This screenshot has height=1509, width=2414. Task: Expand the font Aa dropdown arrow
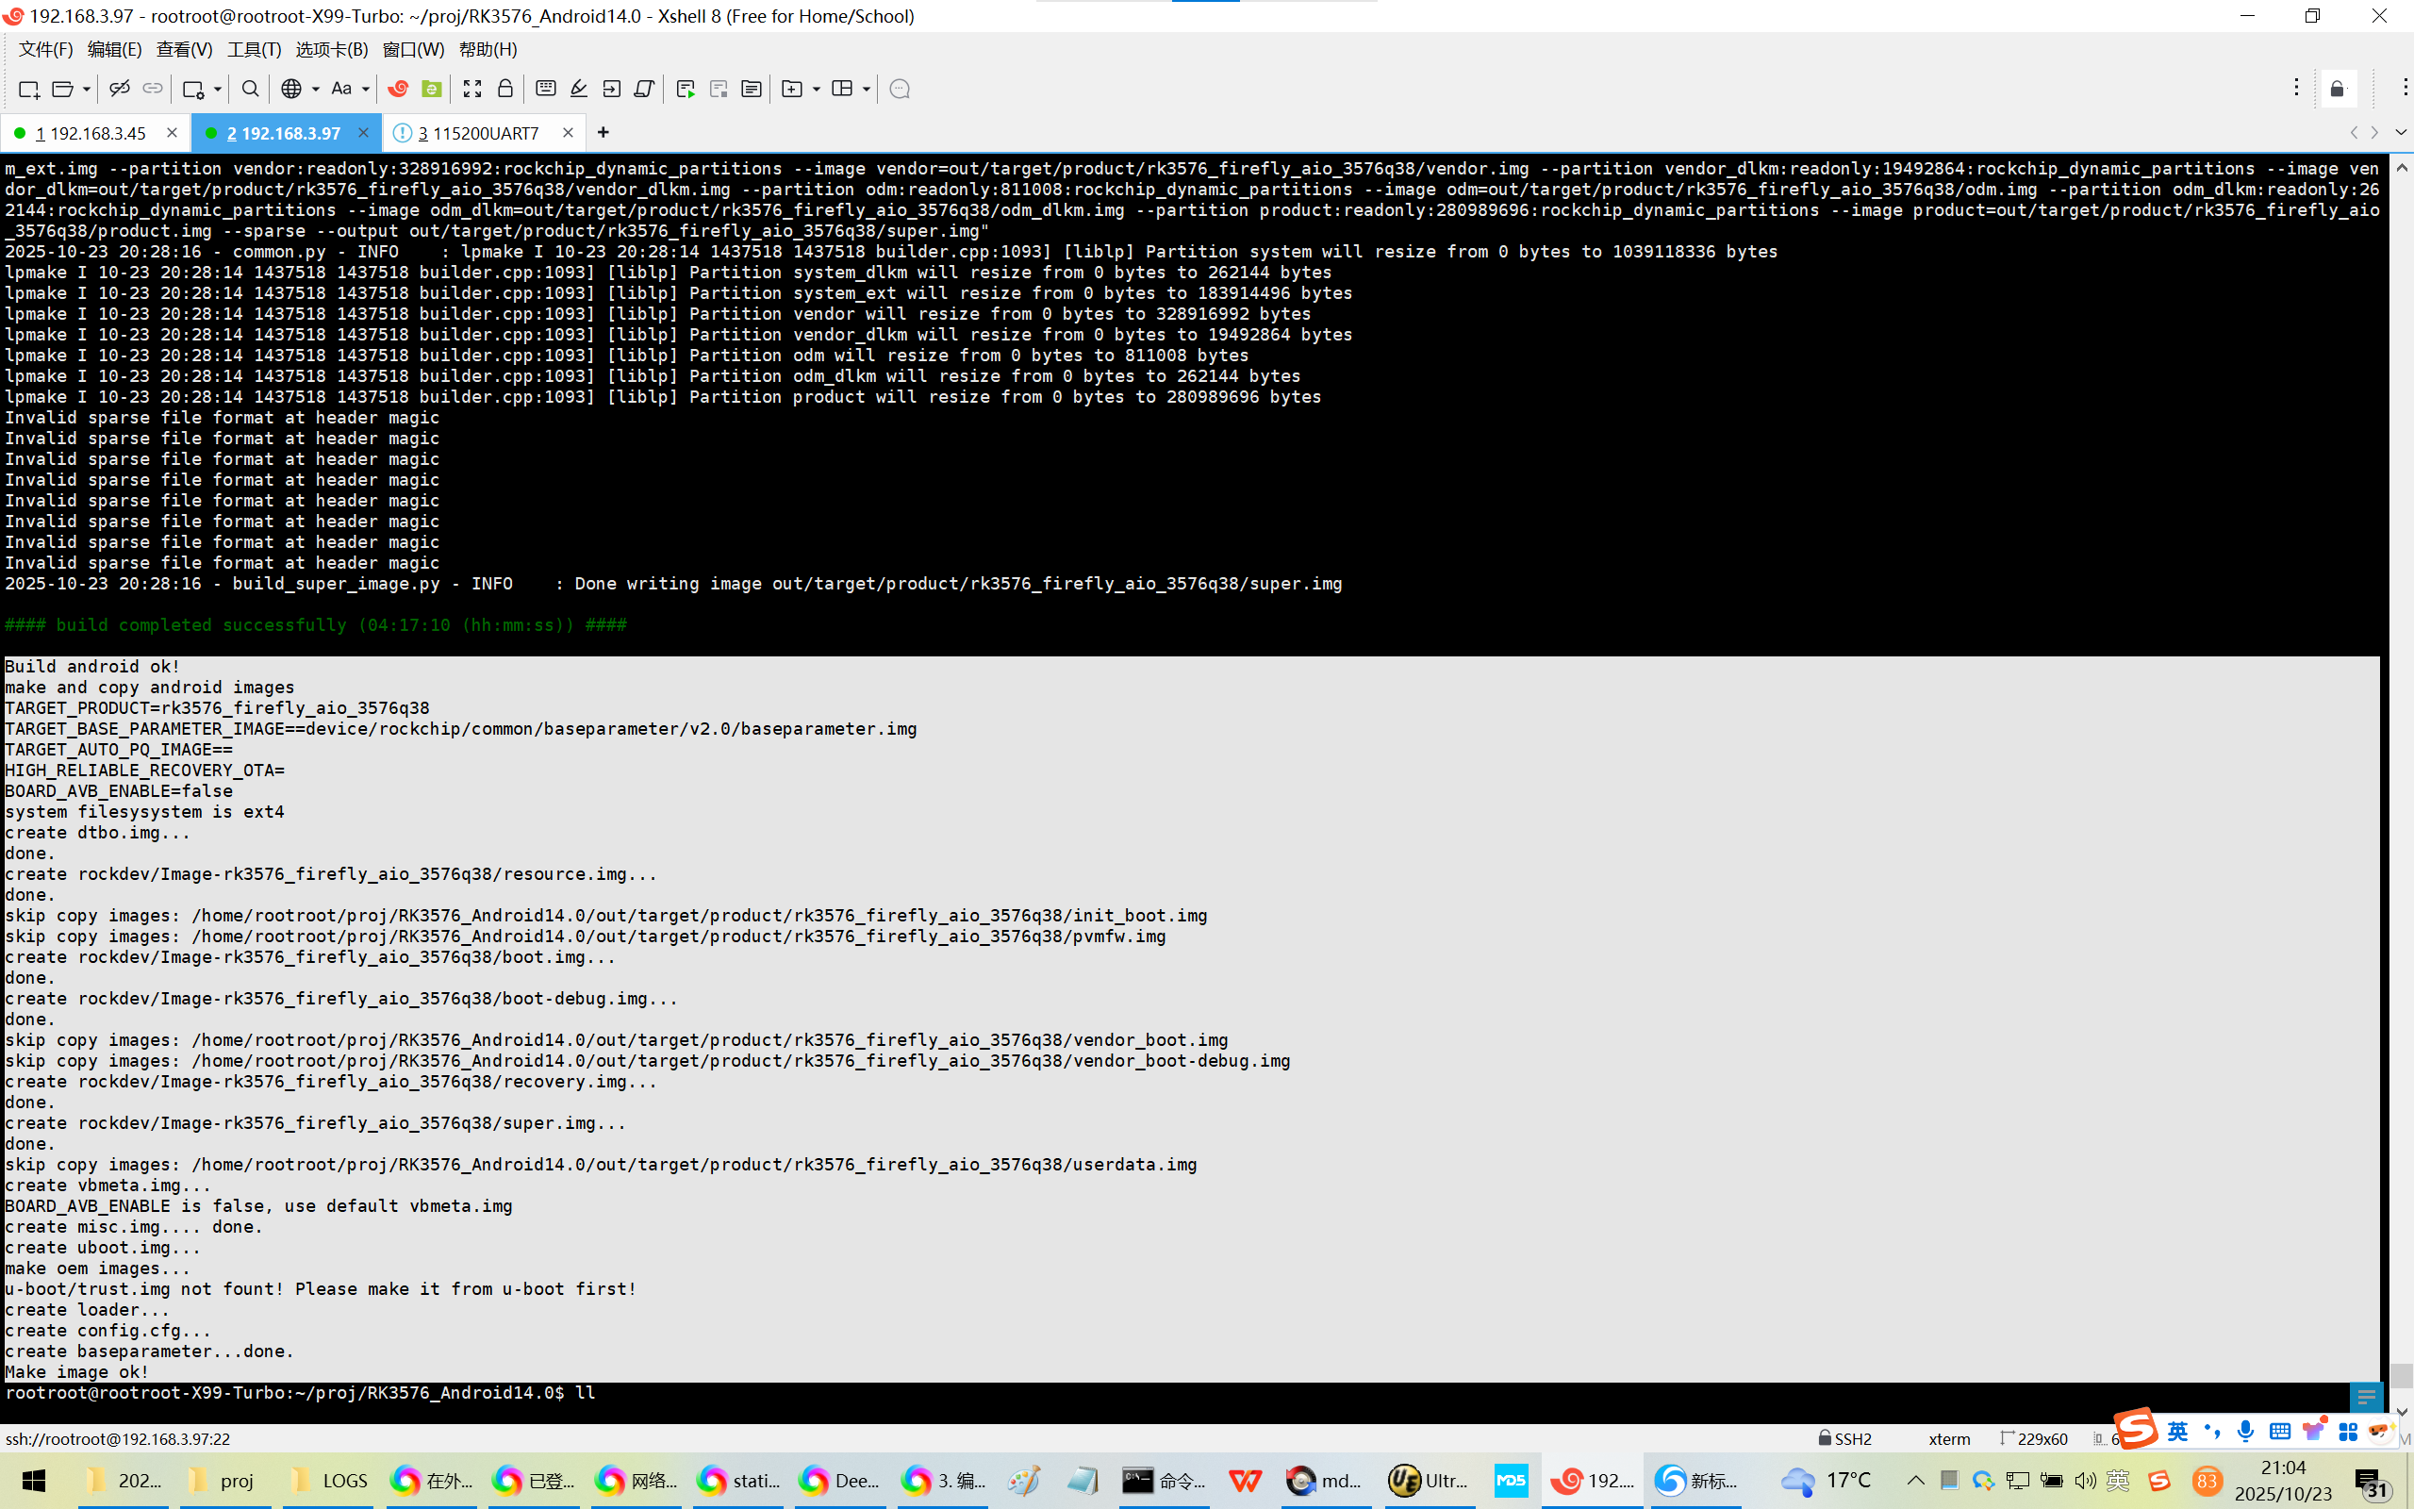point(365,89)
